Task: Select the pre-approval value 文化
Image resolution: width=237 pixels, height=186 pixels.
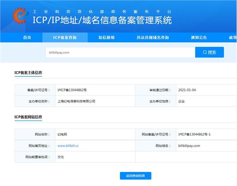Action: pos(61,157)
